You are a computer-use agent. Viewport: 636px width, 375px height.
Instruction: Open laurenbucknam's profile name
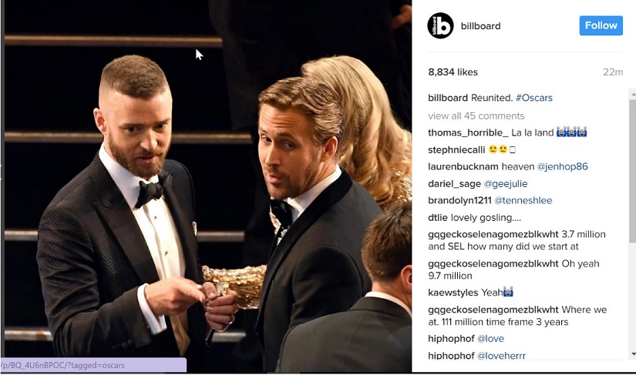[x=463, y=166]
